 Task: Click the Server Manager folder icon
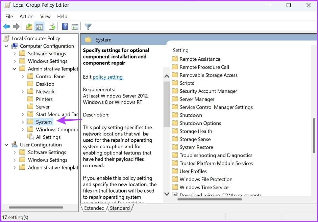[x=175, y=99]
